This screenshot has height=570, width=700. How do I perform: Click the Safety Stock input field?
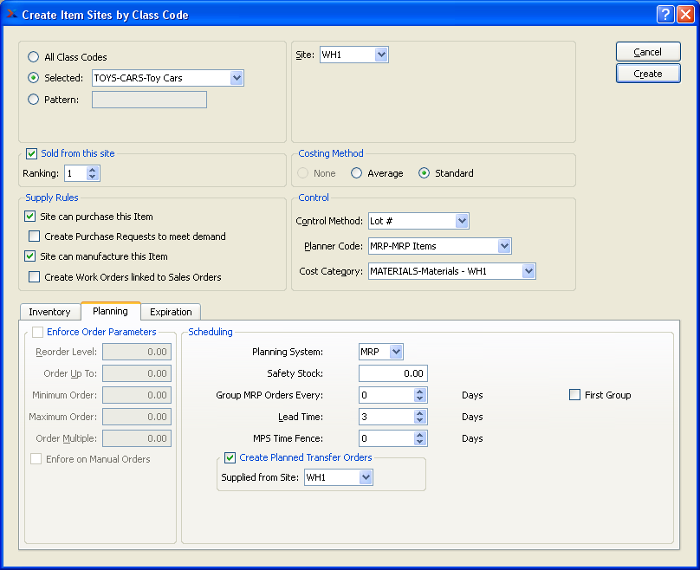pos(392,373)
